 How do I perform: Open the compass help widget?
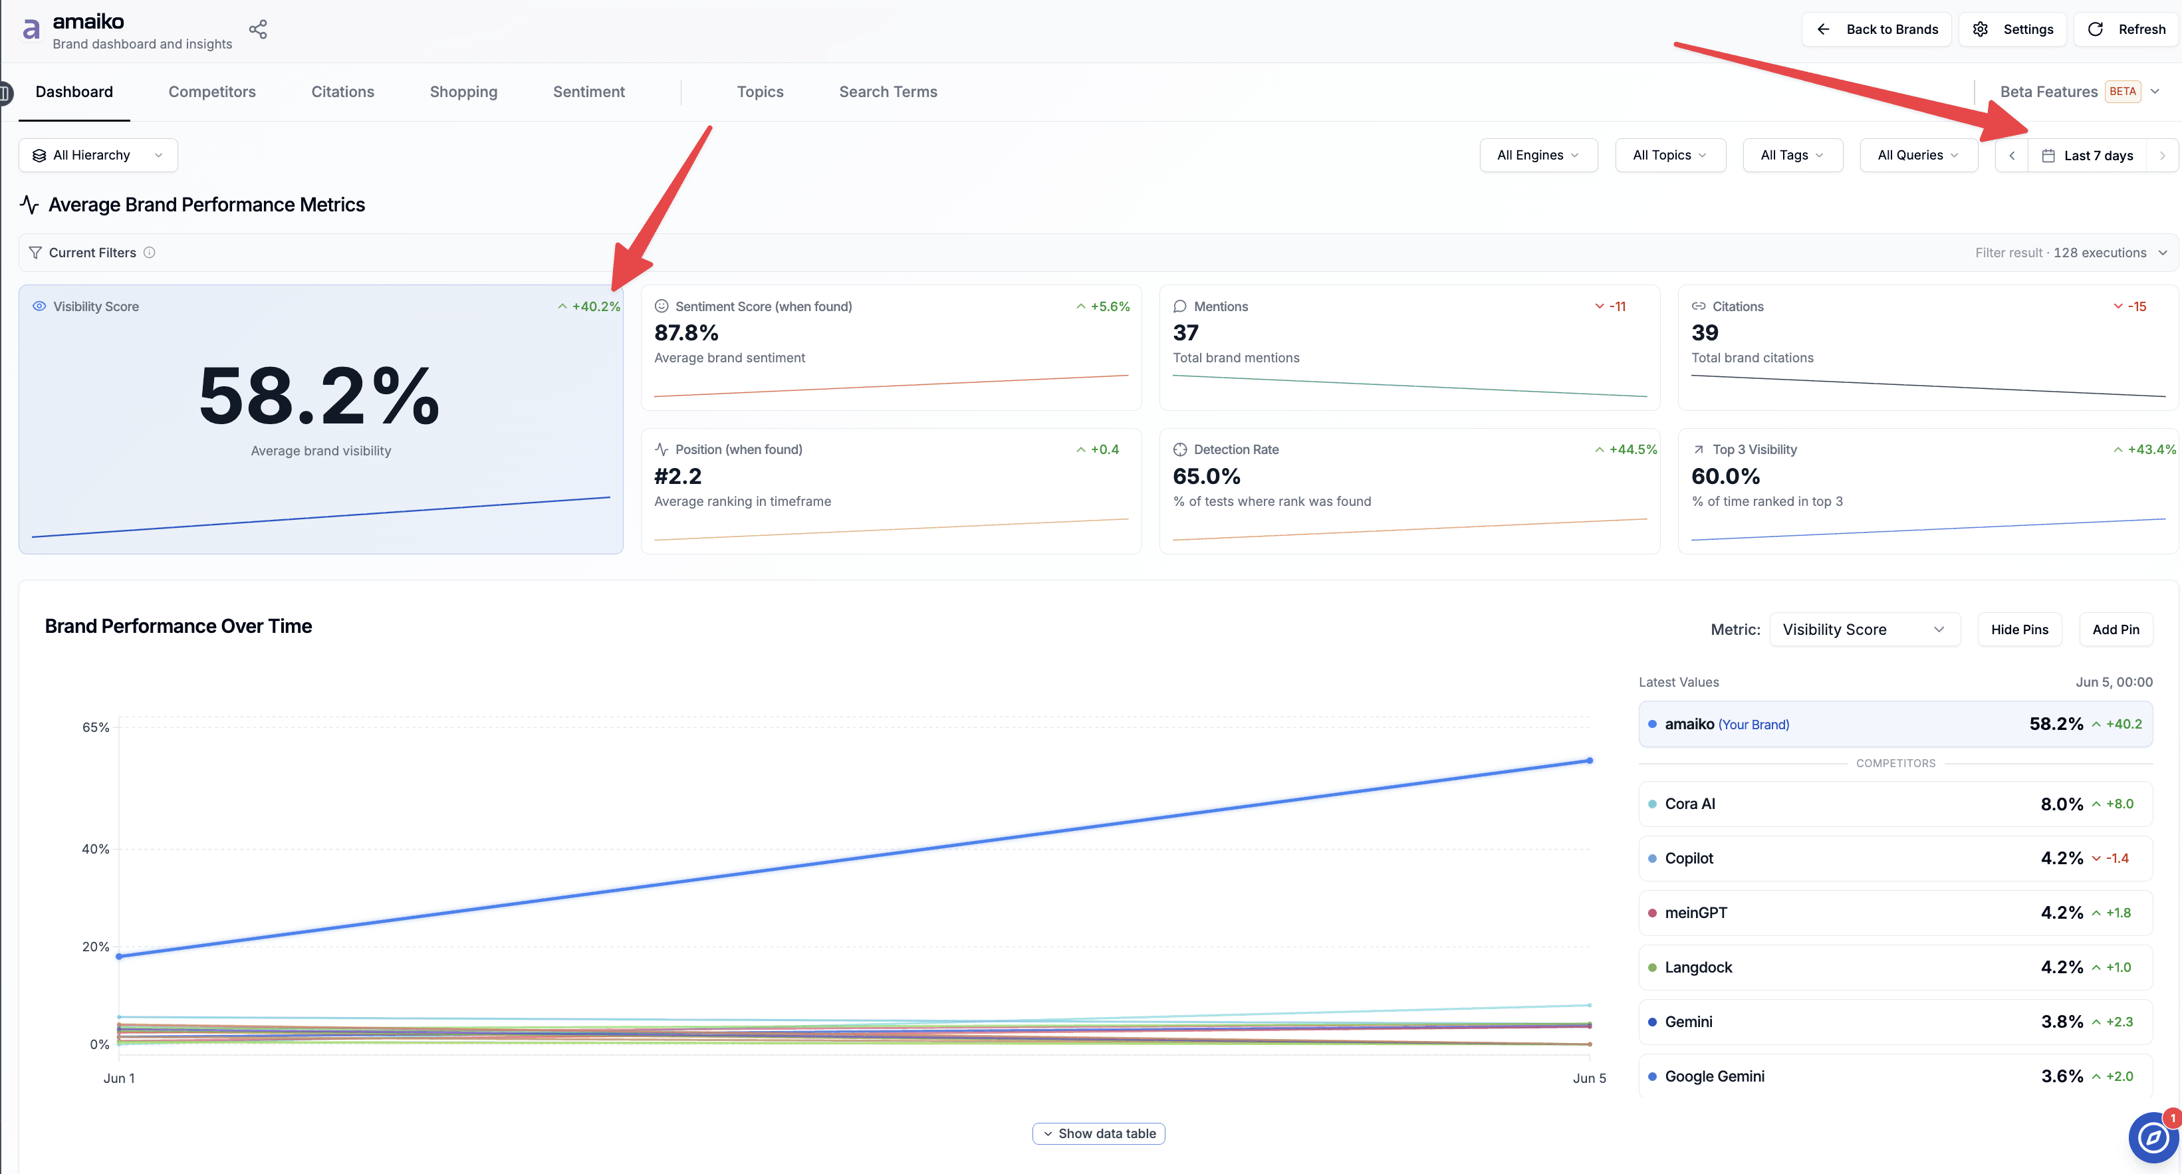(2152, 1137)
